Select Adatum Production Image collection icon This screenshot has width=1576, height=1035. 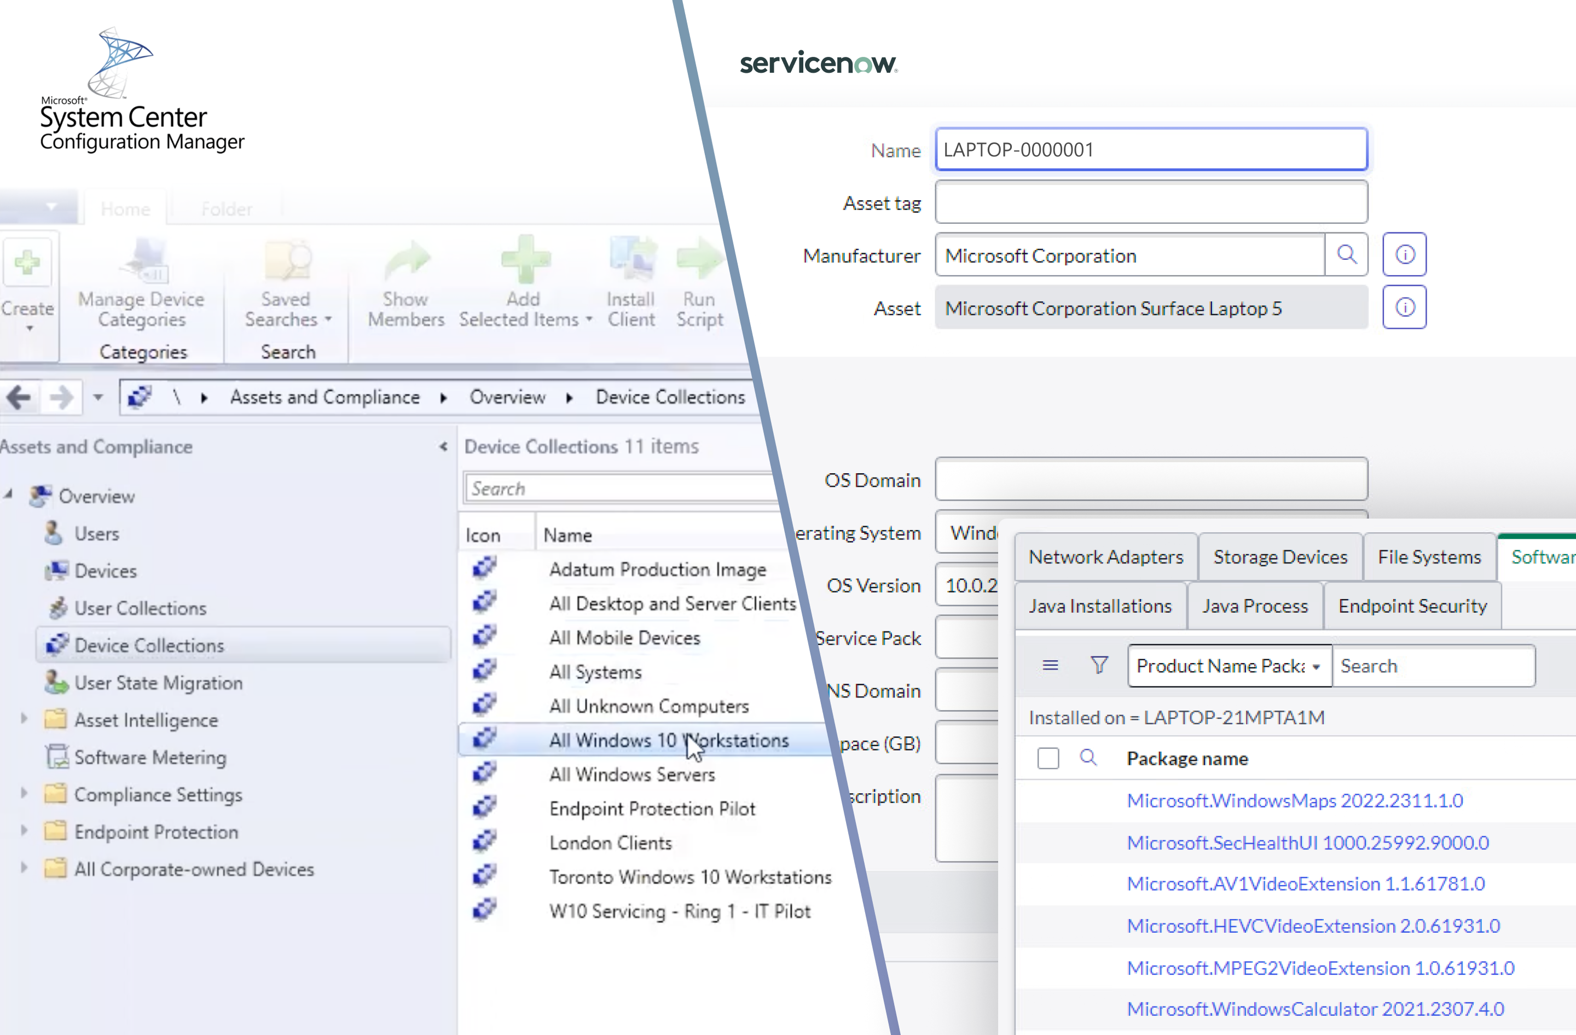click(484, 568)
